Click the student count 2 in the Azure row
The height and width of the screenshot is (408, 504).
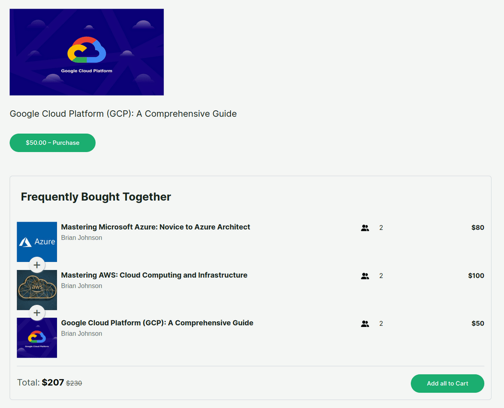pos(381,228)
